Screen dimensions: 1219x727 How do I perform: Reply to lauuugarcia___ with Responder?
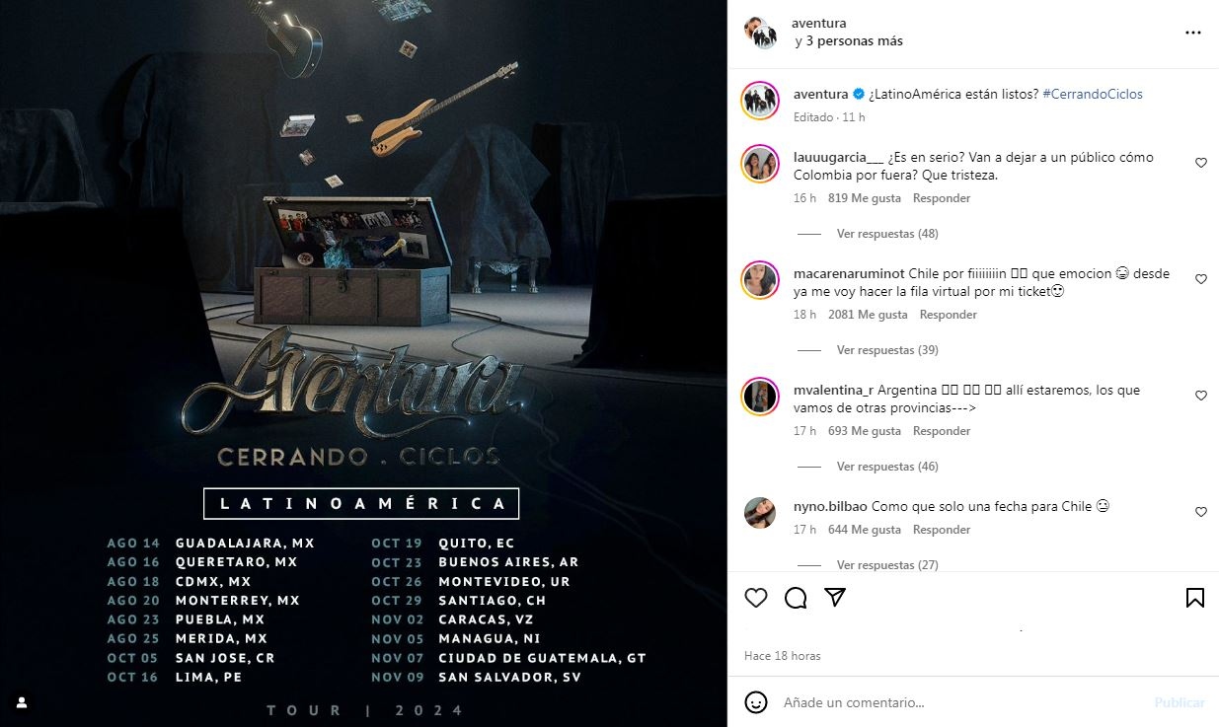tap(942, 198)
